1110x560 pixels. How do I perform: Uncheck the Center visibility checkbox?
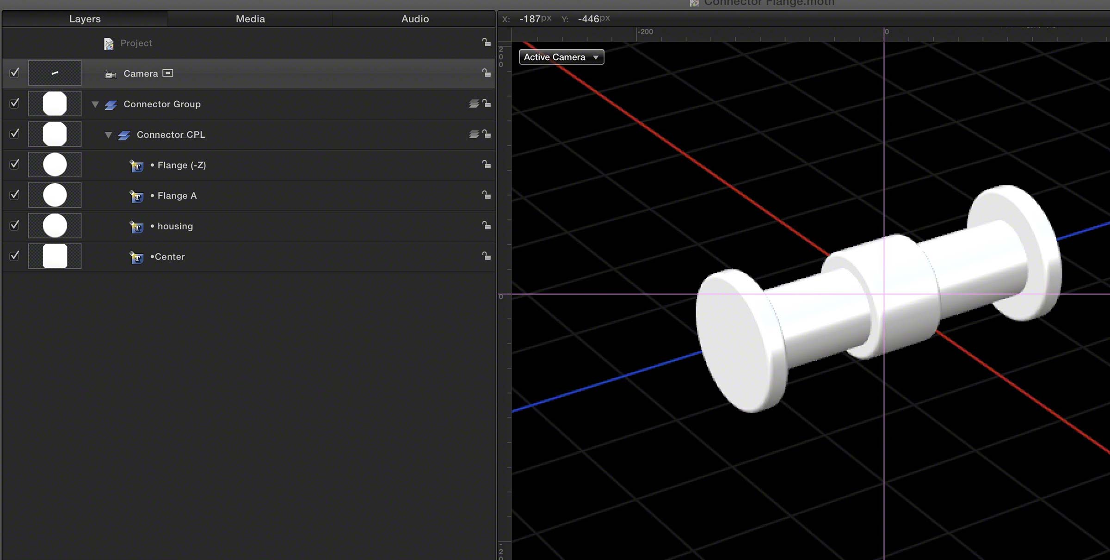(14, 256)
